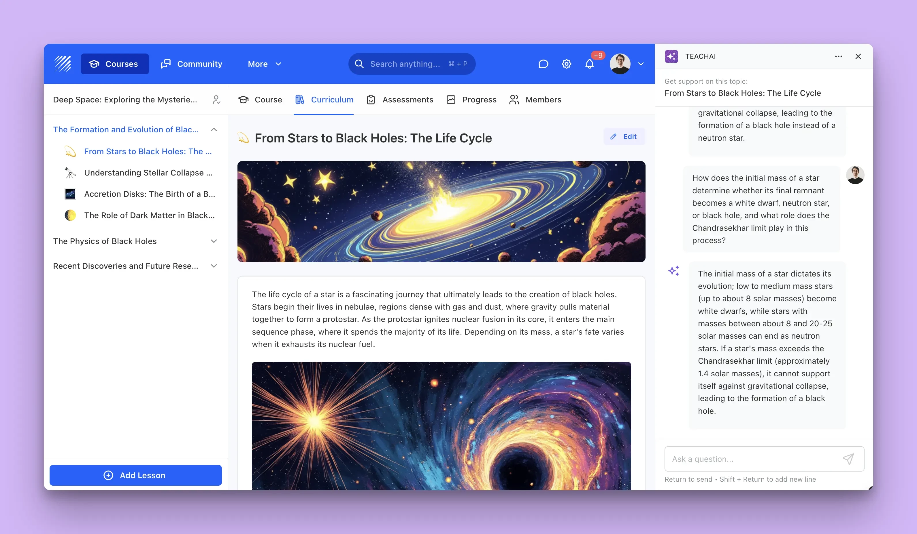Image resolution: width=917 pixels, height=534 pixels.
Task: Click the topic title in TeachAI panel
Action: (x=743, y=93)
